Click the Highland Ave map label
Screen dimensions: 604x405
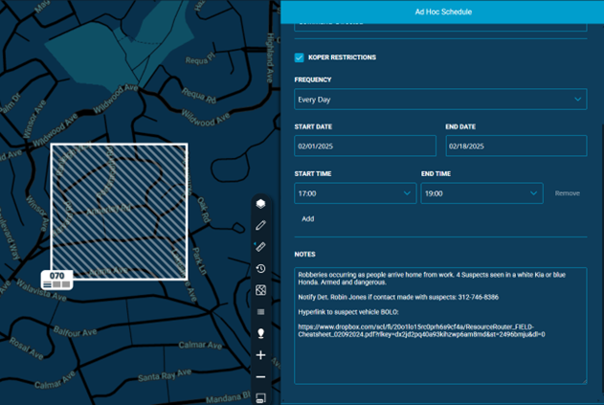(271, 57)
